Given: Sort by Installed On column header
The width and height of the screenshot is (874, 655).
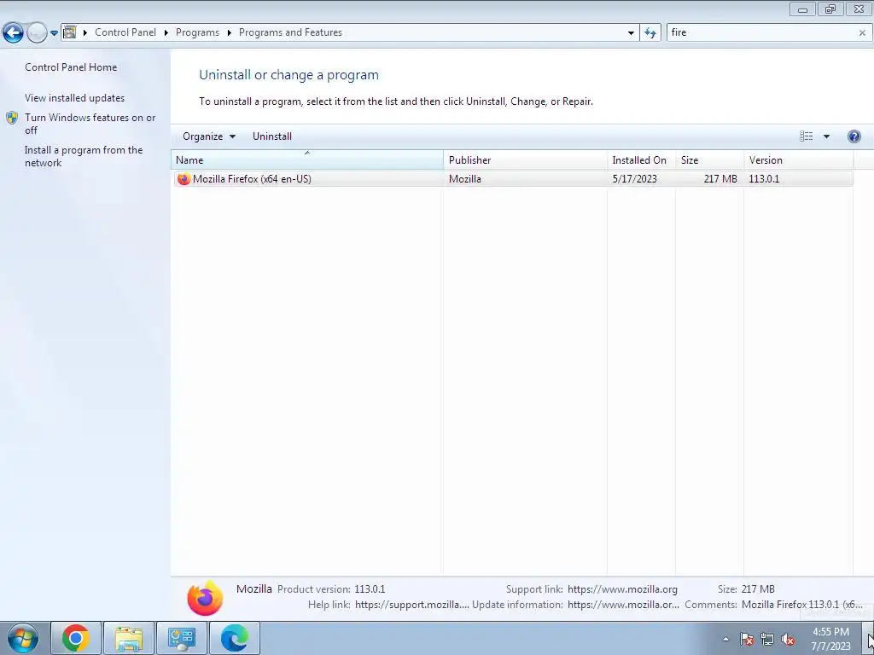Looking at the screenshot, I should tap(641, 159).
